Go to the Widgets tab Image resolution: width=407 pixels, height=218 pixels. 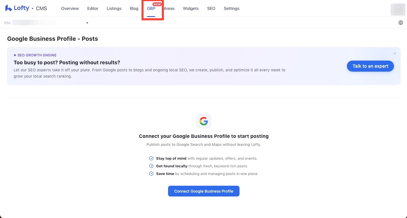click(x=191, y=8)
